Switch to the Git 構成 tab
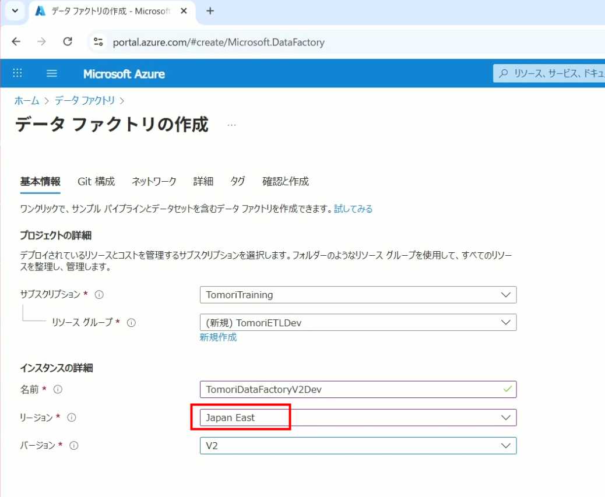 click(x=96, y=181)
